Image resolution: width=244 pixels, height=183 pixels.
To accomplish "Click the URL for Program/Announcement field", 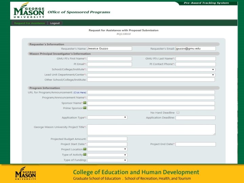I will point(151,92).
